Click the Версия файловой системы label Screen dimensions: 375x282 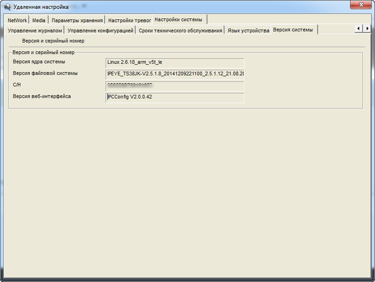[x=45, y=73]
